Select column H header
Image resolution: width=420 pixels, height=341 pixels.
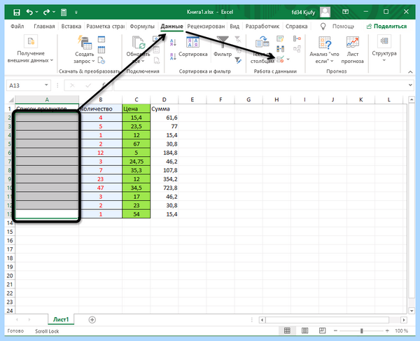pyautogui.click(x=276, y=99)
